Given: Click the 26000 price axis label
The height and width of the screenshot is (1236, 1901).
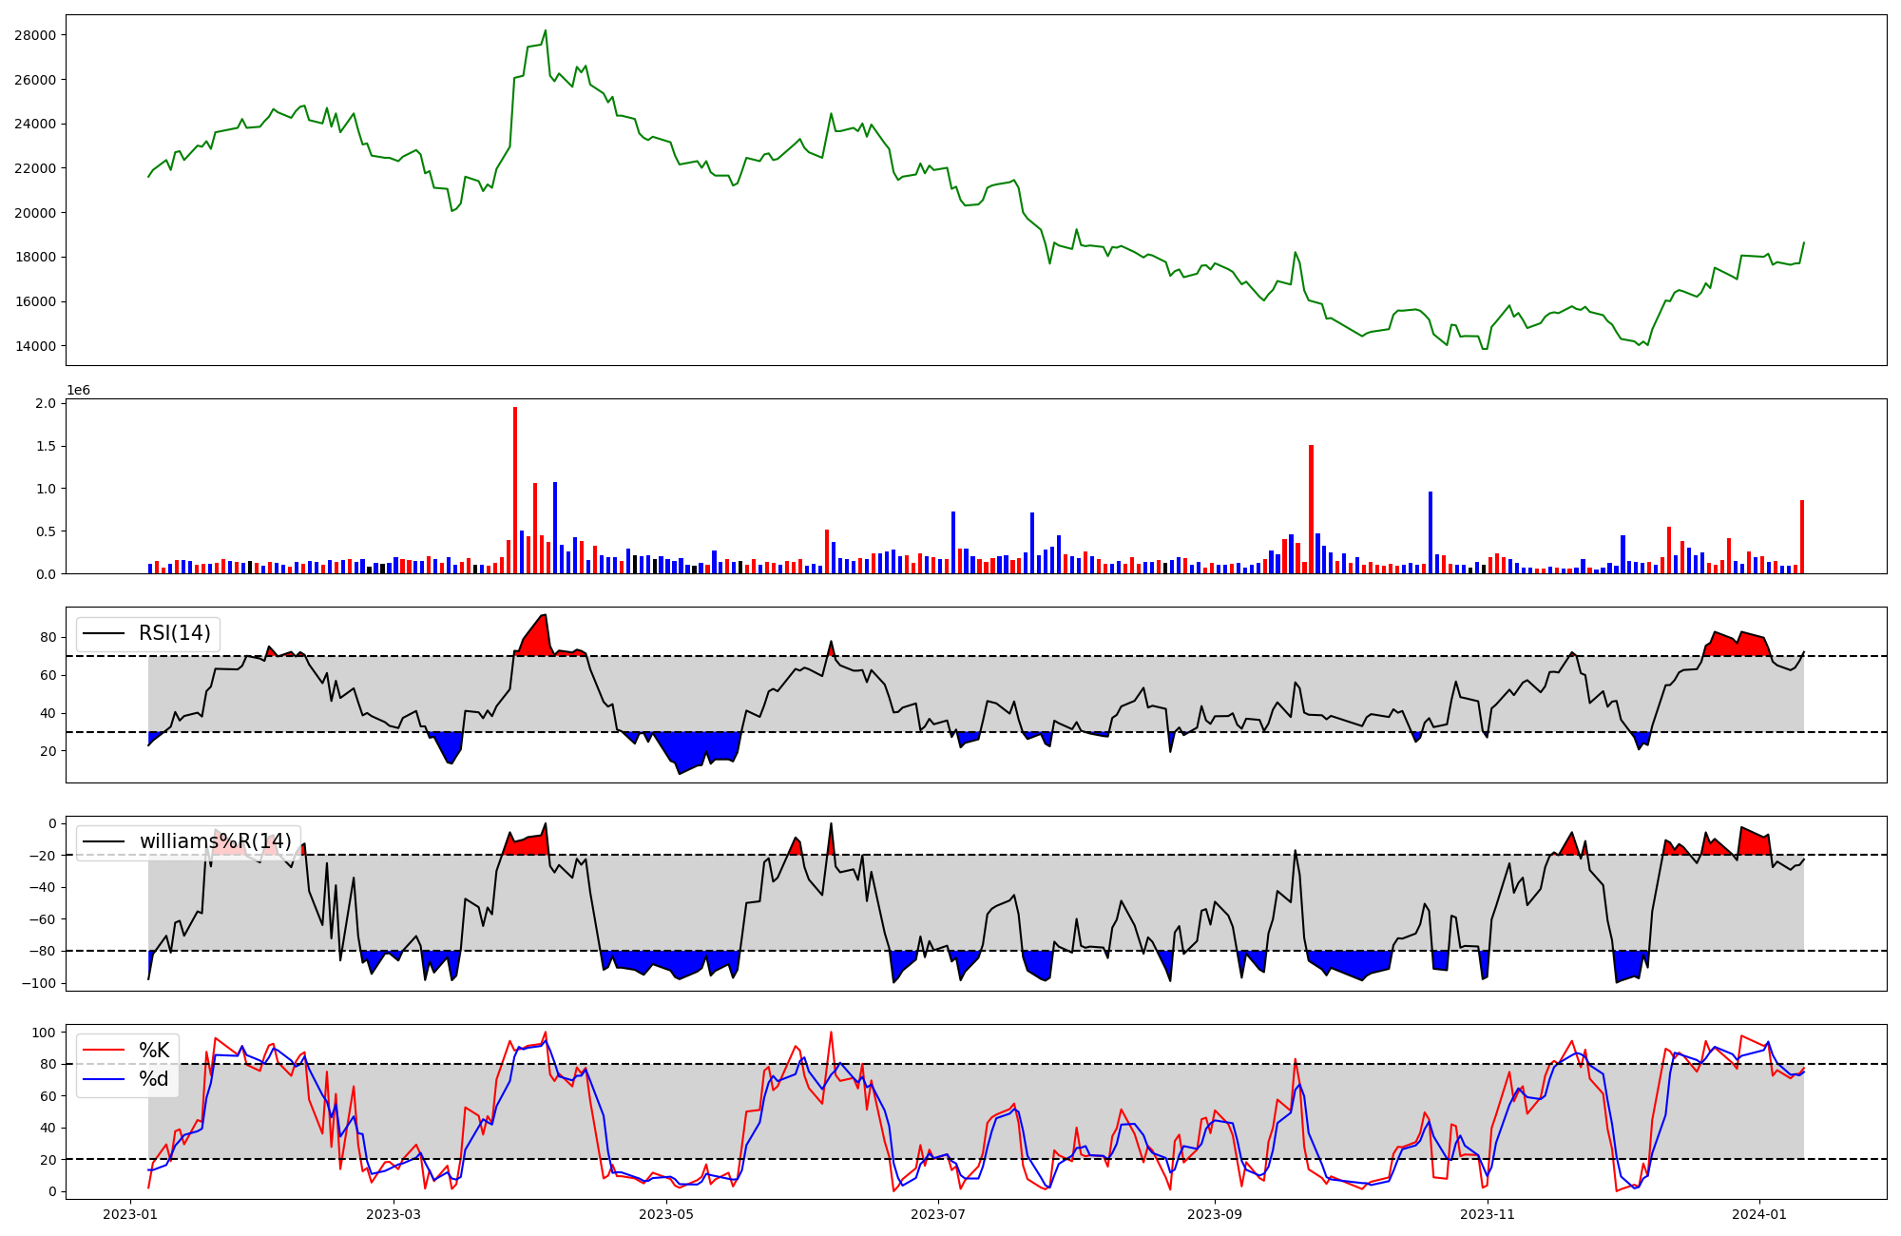Looking at the screenshot, I should [35, 80].
